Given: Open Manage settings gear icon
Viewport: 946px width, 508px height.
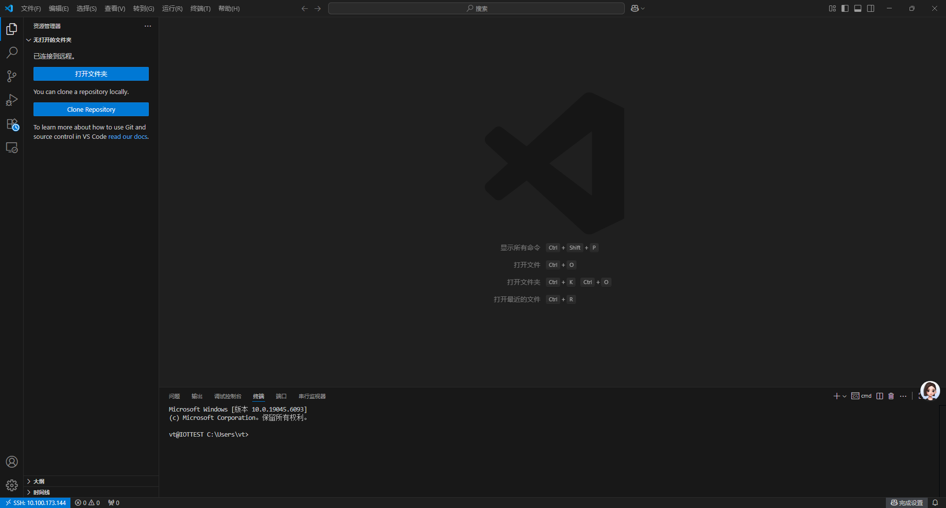Looking at the screenshot, I should [x=12, y=485].
